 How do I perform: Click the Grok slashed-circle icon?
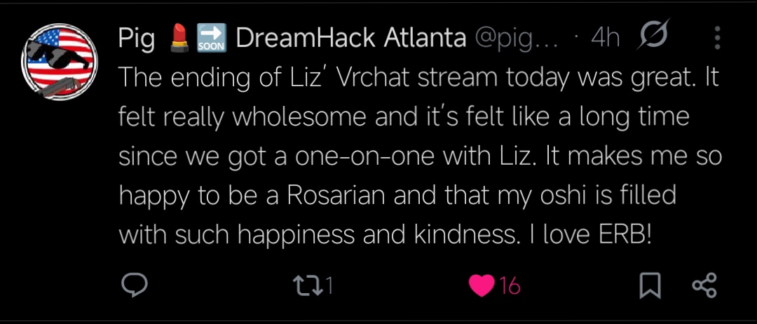652,36
